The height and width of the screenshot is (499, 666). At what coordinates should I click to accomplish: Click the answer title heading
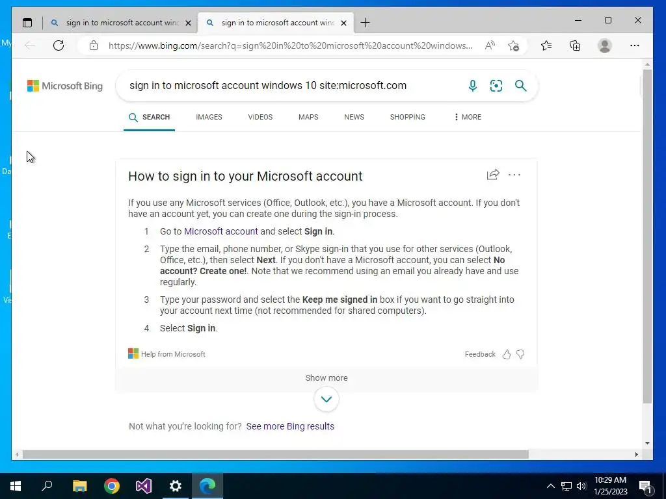coord(245,176)
